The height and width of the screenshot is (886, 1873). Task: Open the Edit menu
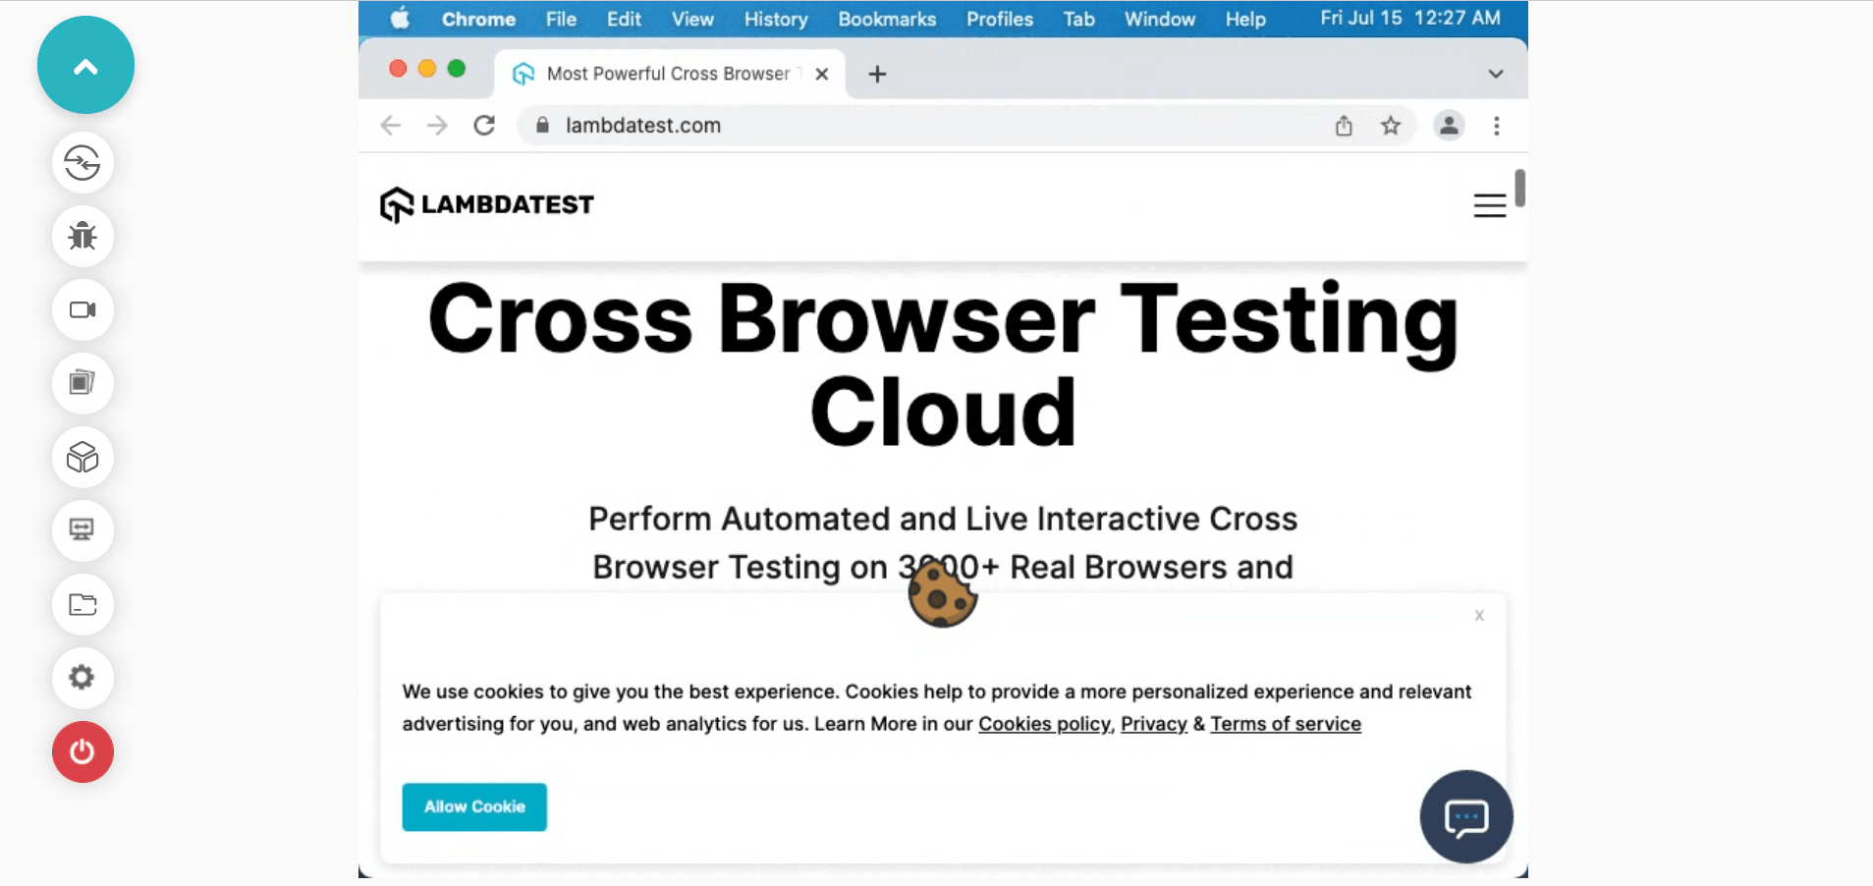(624, 19)
